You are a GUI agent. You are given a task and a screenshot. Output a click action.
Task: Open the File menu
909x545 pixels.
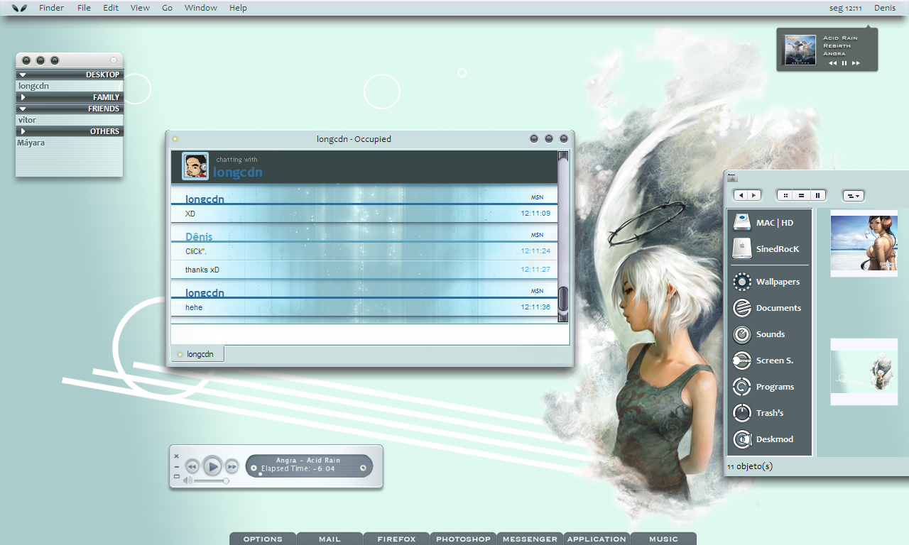pyautogui.click(x=84, y=8)
